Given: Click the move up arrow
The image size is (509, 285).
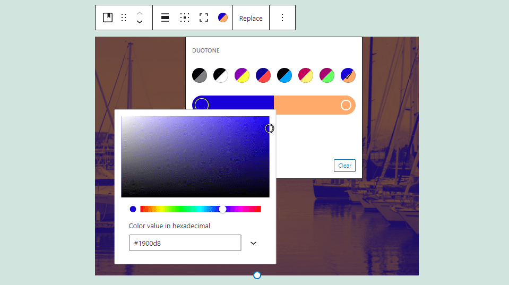Looking at the screenshot, I should point(140,13).
